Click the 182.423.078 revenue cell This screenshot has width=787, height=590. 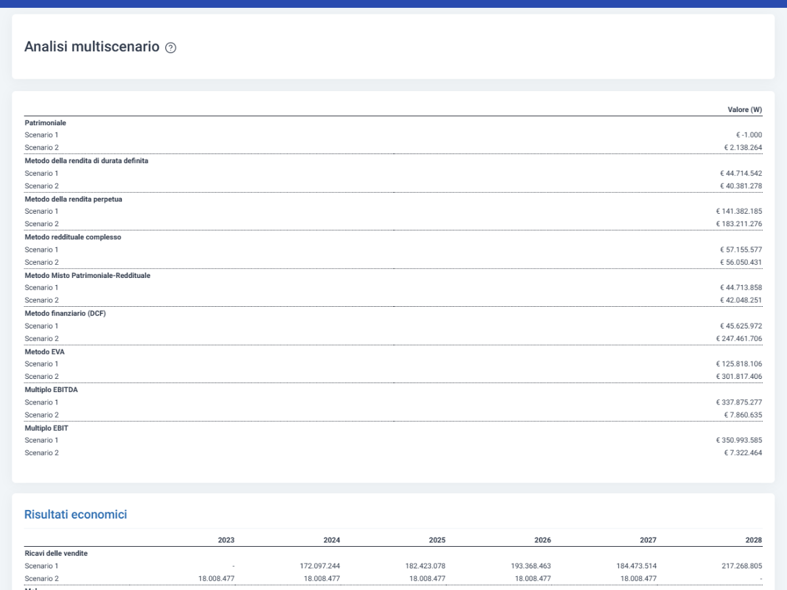point(425,566)
